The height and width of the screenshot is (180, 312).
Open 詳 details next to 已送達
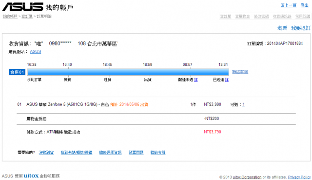click(227, 80)
